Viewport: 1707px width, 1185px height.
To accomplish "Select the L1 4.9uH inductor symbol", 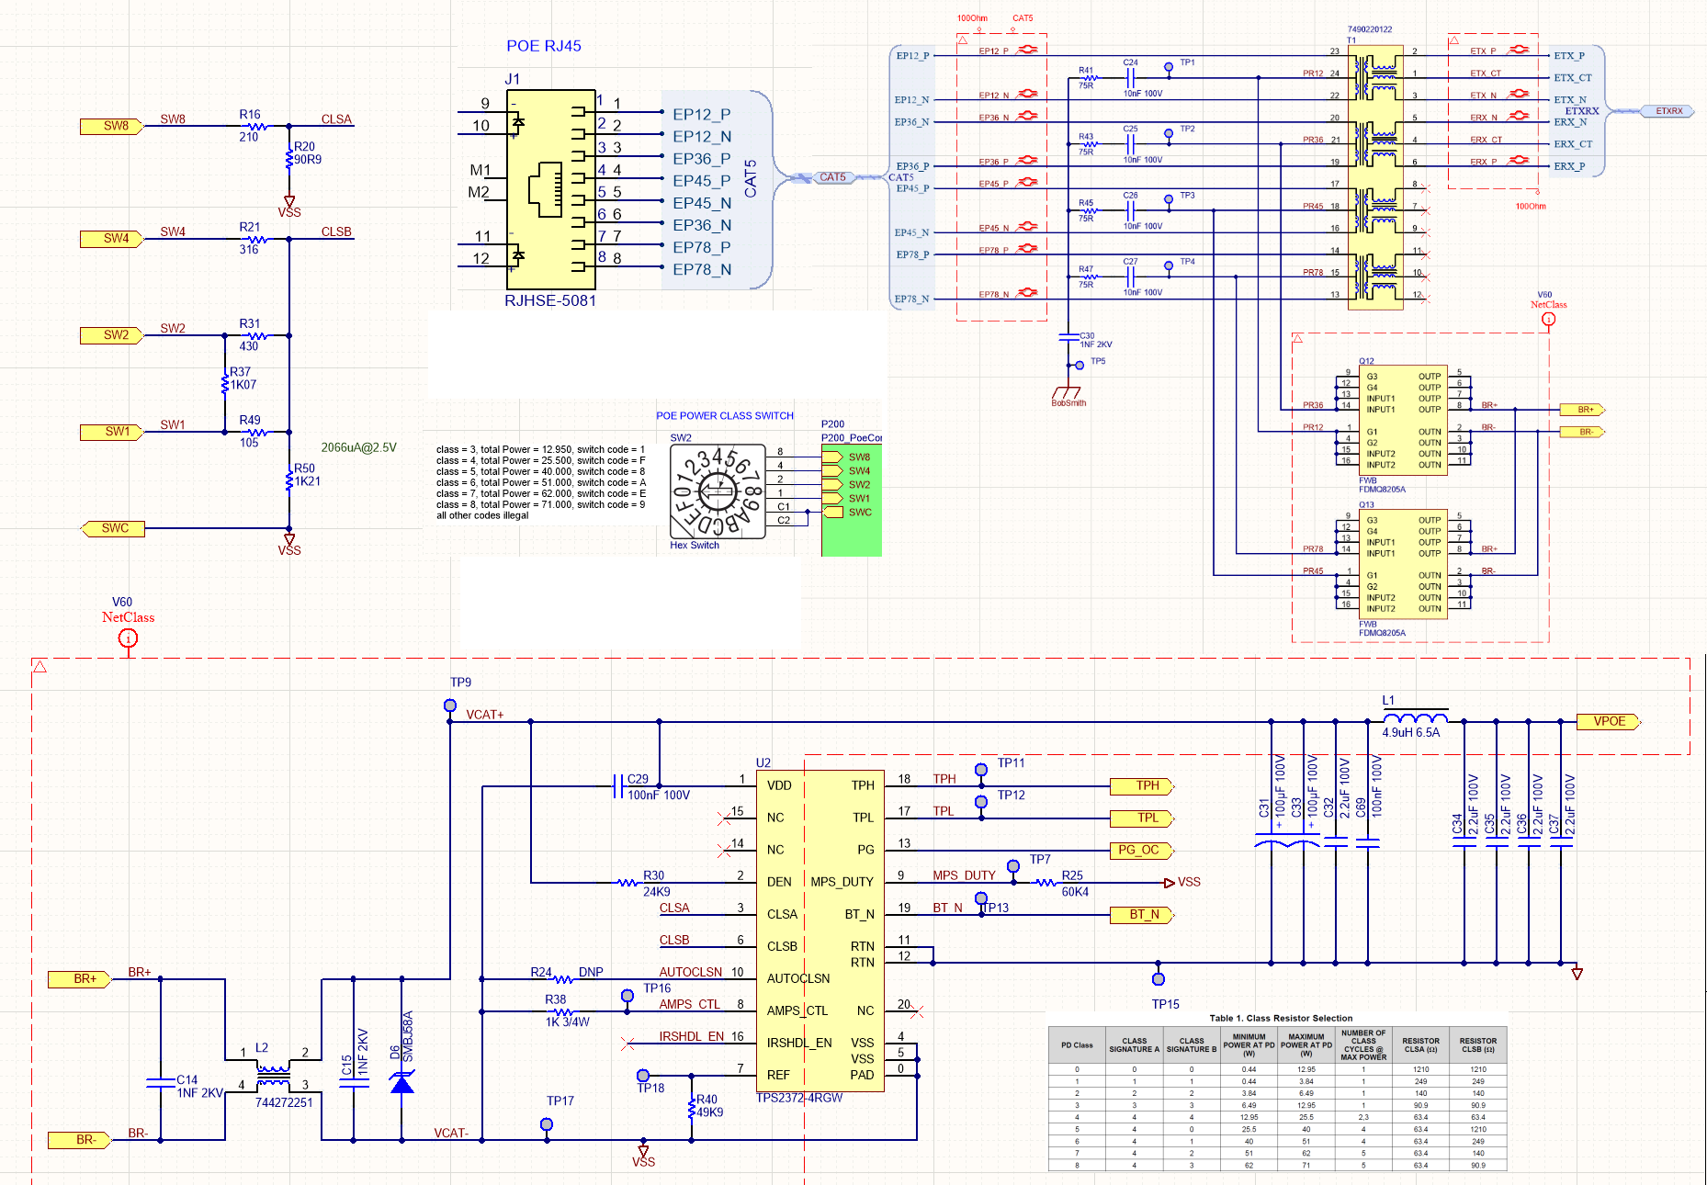I will coord(1416,718).
